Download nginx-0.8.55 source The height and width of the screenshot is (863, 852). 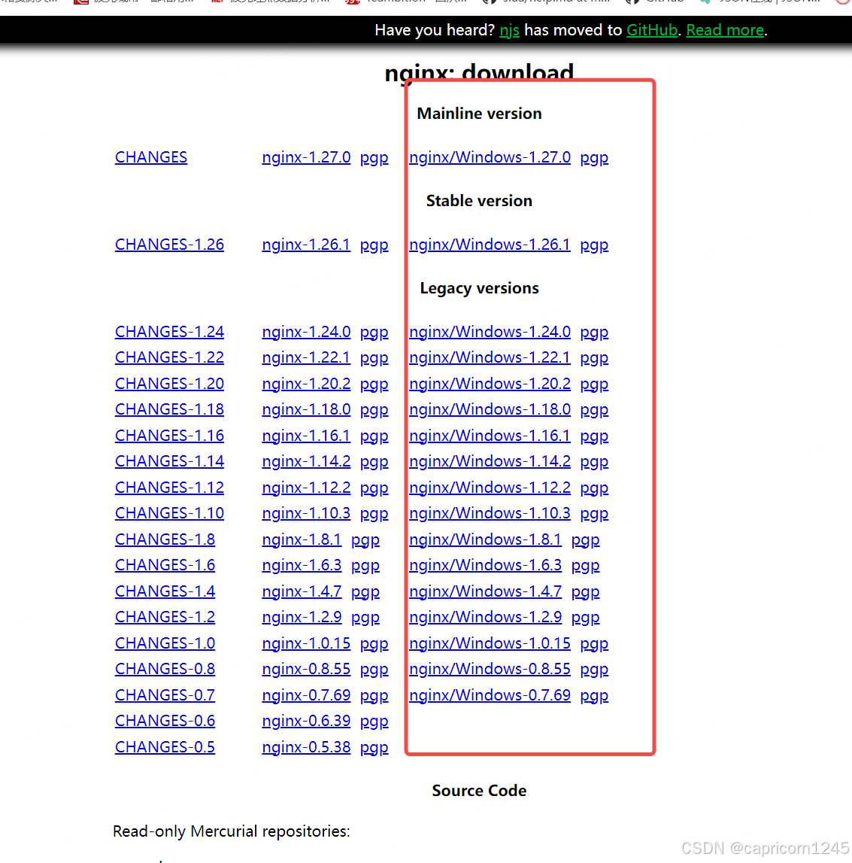pyautogui.click(x=306, y=669)
